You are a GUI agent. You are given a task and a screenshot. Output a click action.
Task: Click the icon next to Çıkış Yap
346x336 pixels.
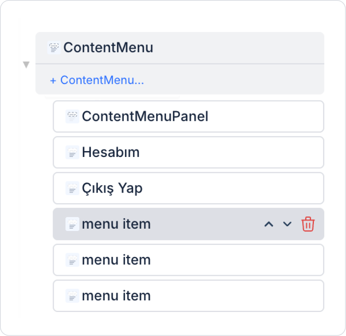[72, 188]
